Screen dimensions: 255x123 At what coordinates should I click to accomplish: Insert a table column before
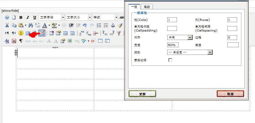105,33
